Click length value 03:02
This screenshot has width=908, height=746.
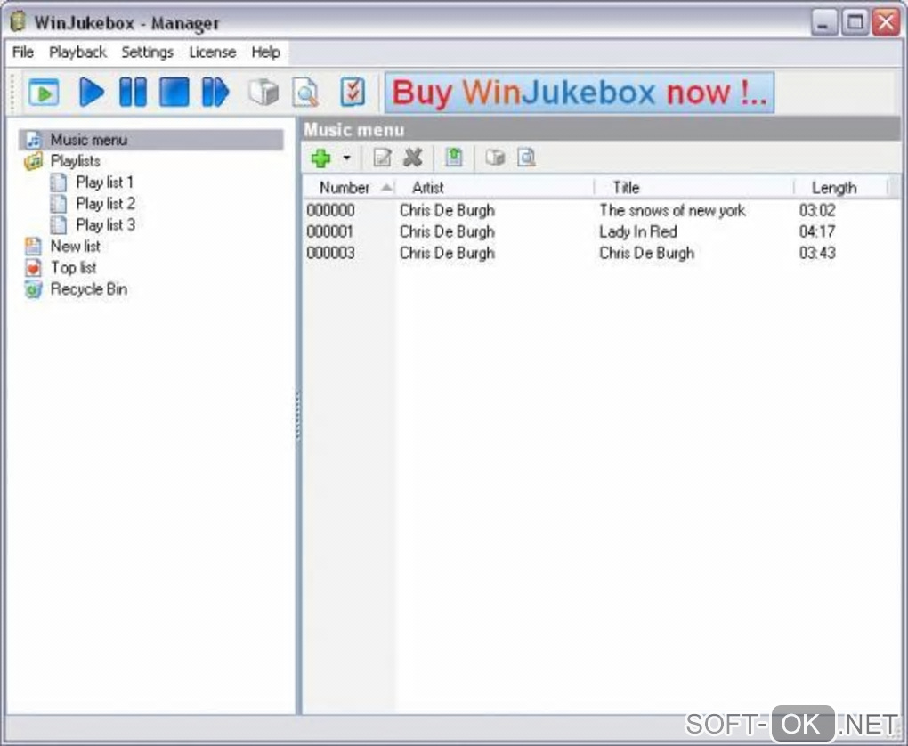[817, 210]
